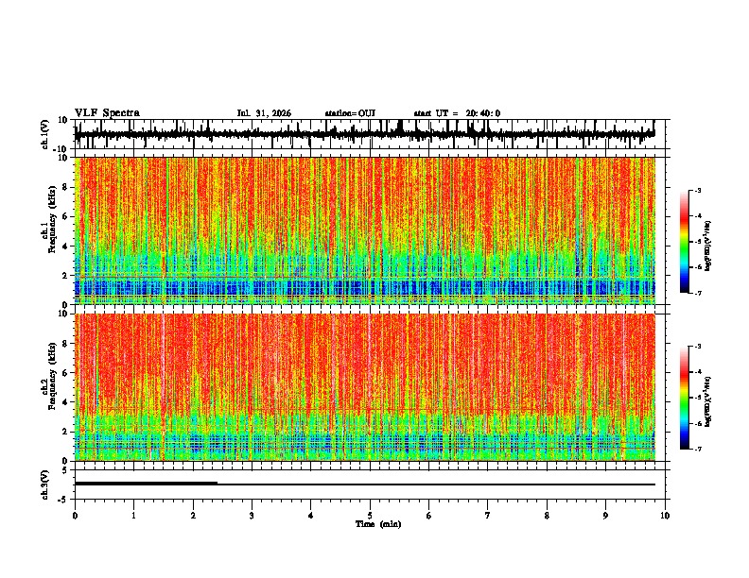The image size is (749, 578).
Task: Click the log(PSD) unit label beside ch.2 color bar
Action: (708, 401)
